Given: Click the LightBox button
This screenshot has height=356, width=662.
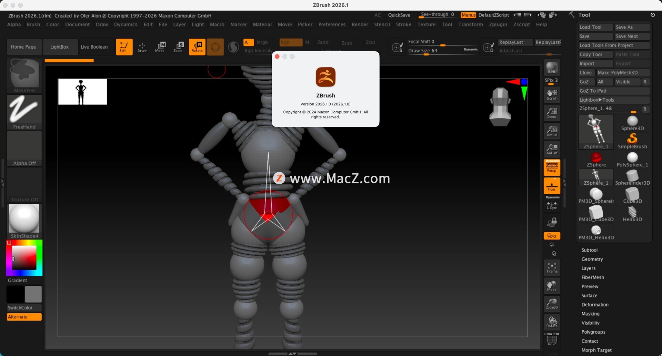Looking at the screenshot, I should 59,47.
